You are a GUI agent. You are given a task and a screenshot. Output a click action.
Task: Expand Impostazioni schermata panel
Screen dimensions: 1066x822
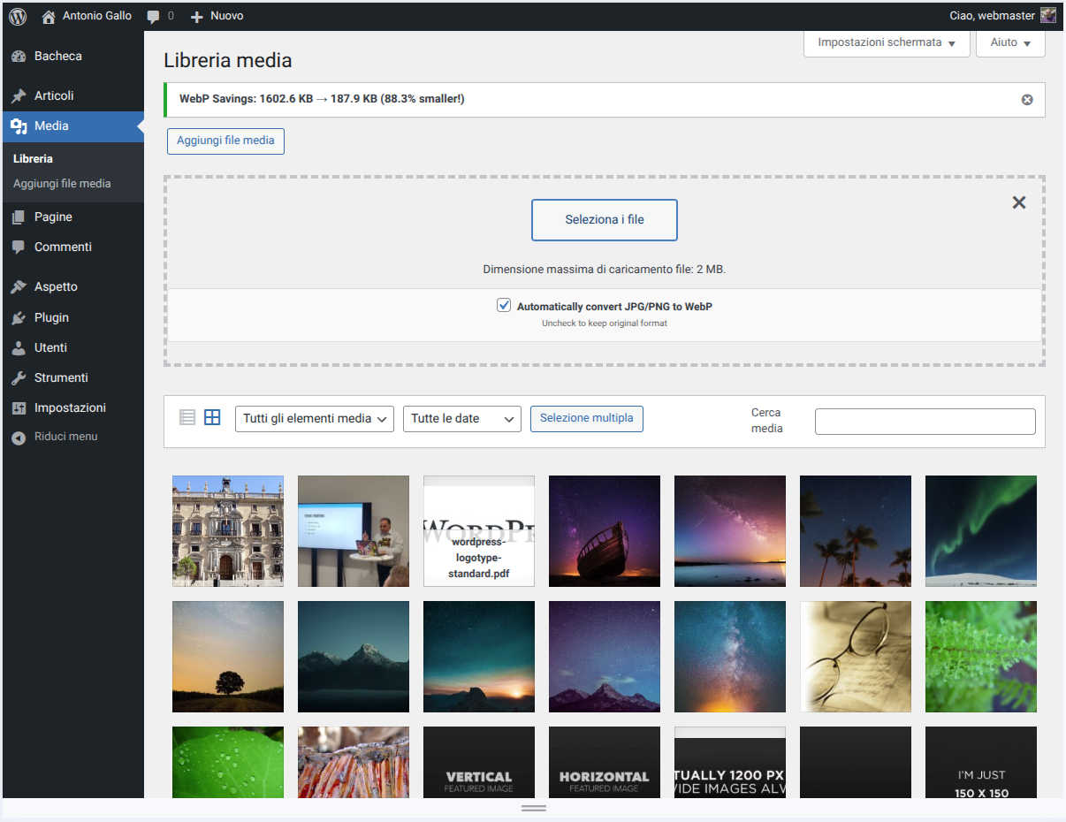887,42
